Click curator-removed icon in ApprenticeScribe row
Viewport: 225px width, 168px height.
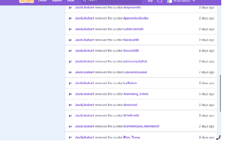tap(70, 18)
